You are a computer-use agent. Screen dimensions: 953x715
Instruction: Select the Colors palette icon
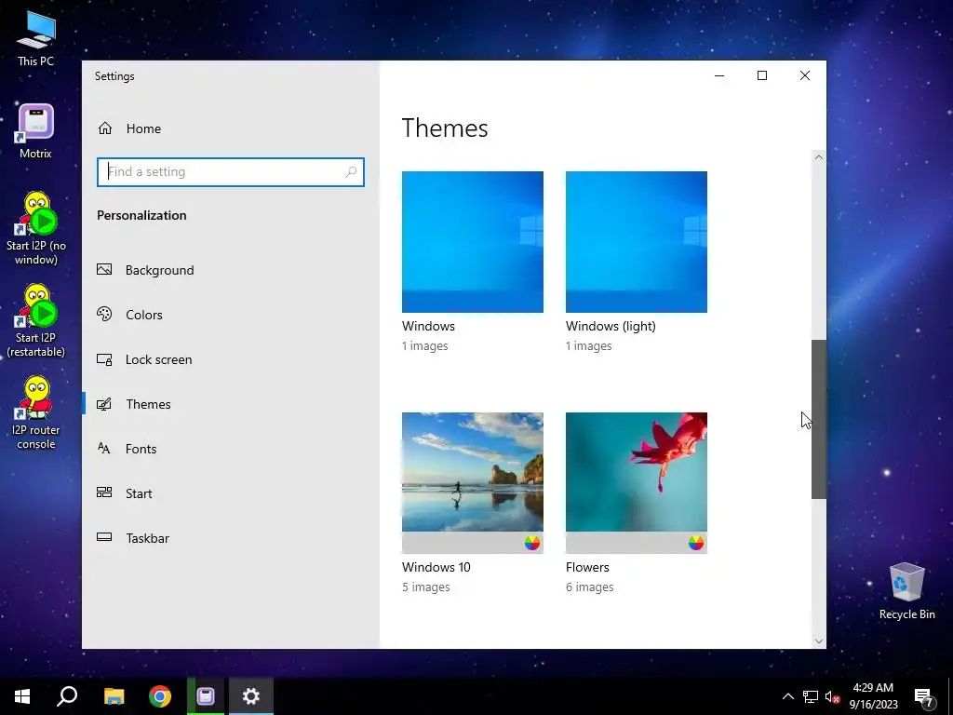(x=104, y=315)
